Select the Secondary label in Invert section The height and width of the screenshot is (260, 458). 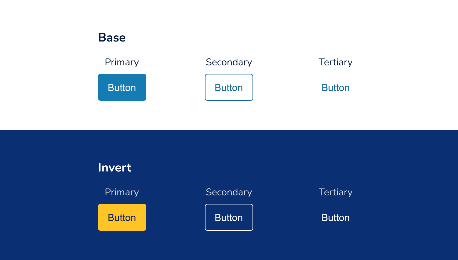click(x=229, y=192)
